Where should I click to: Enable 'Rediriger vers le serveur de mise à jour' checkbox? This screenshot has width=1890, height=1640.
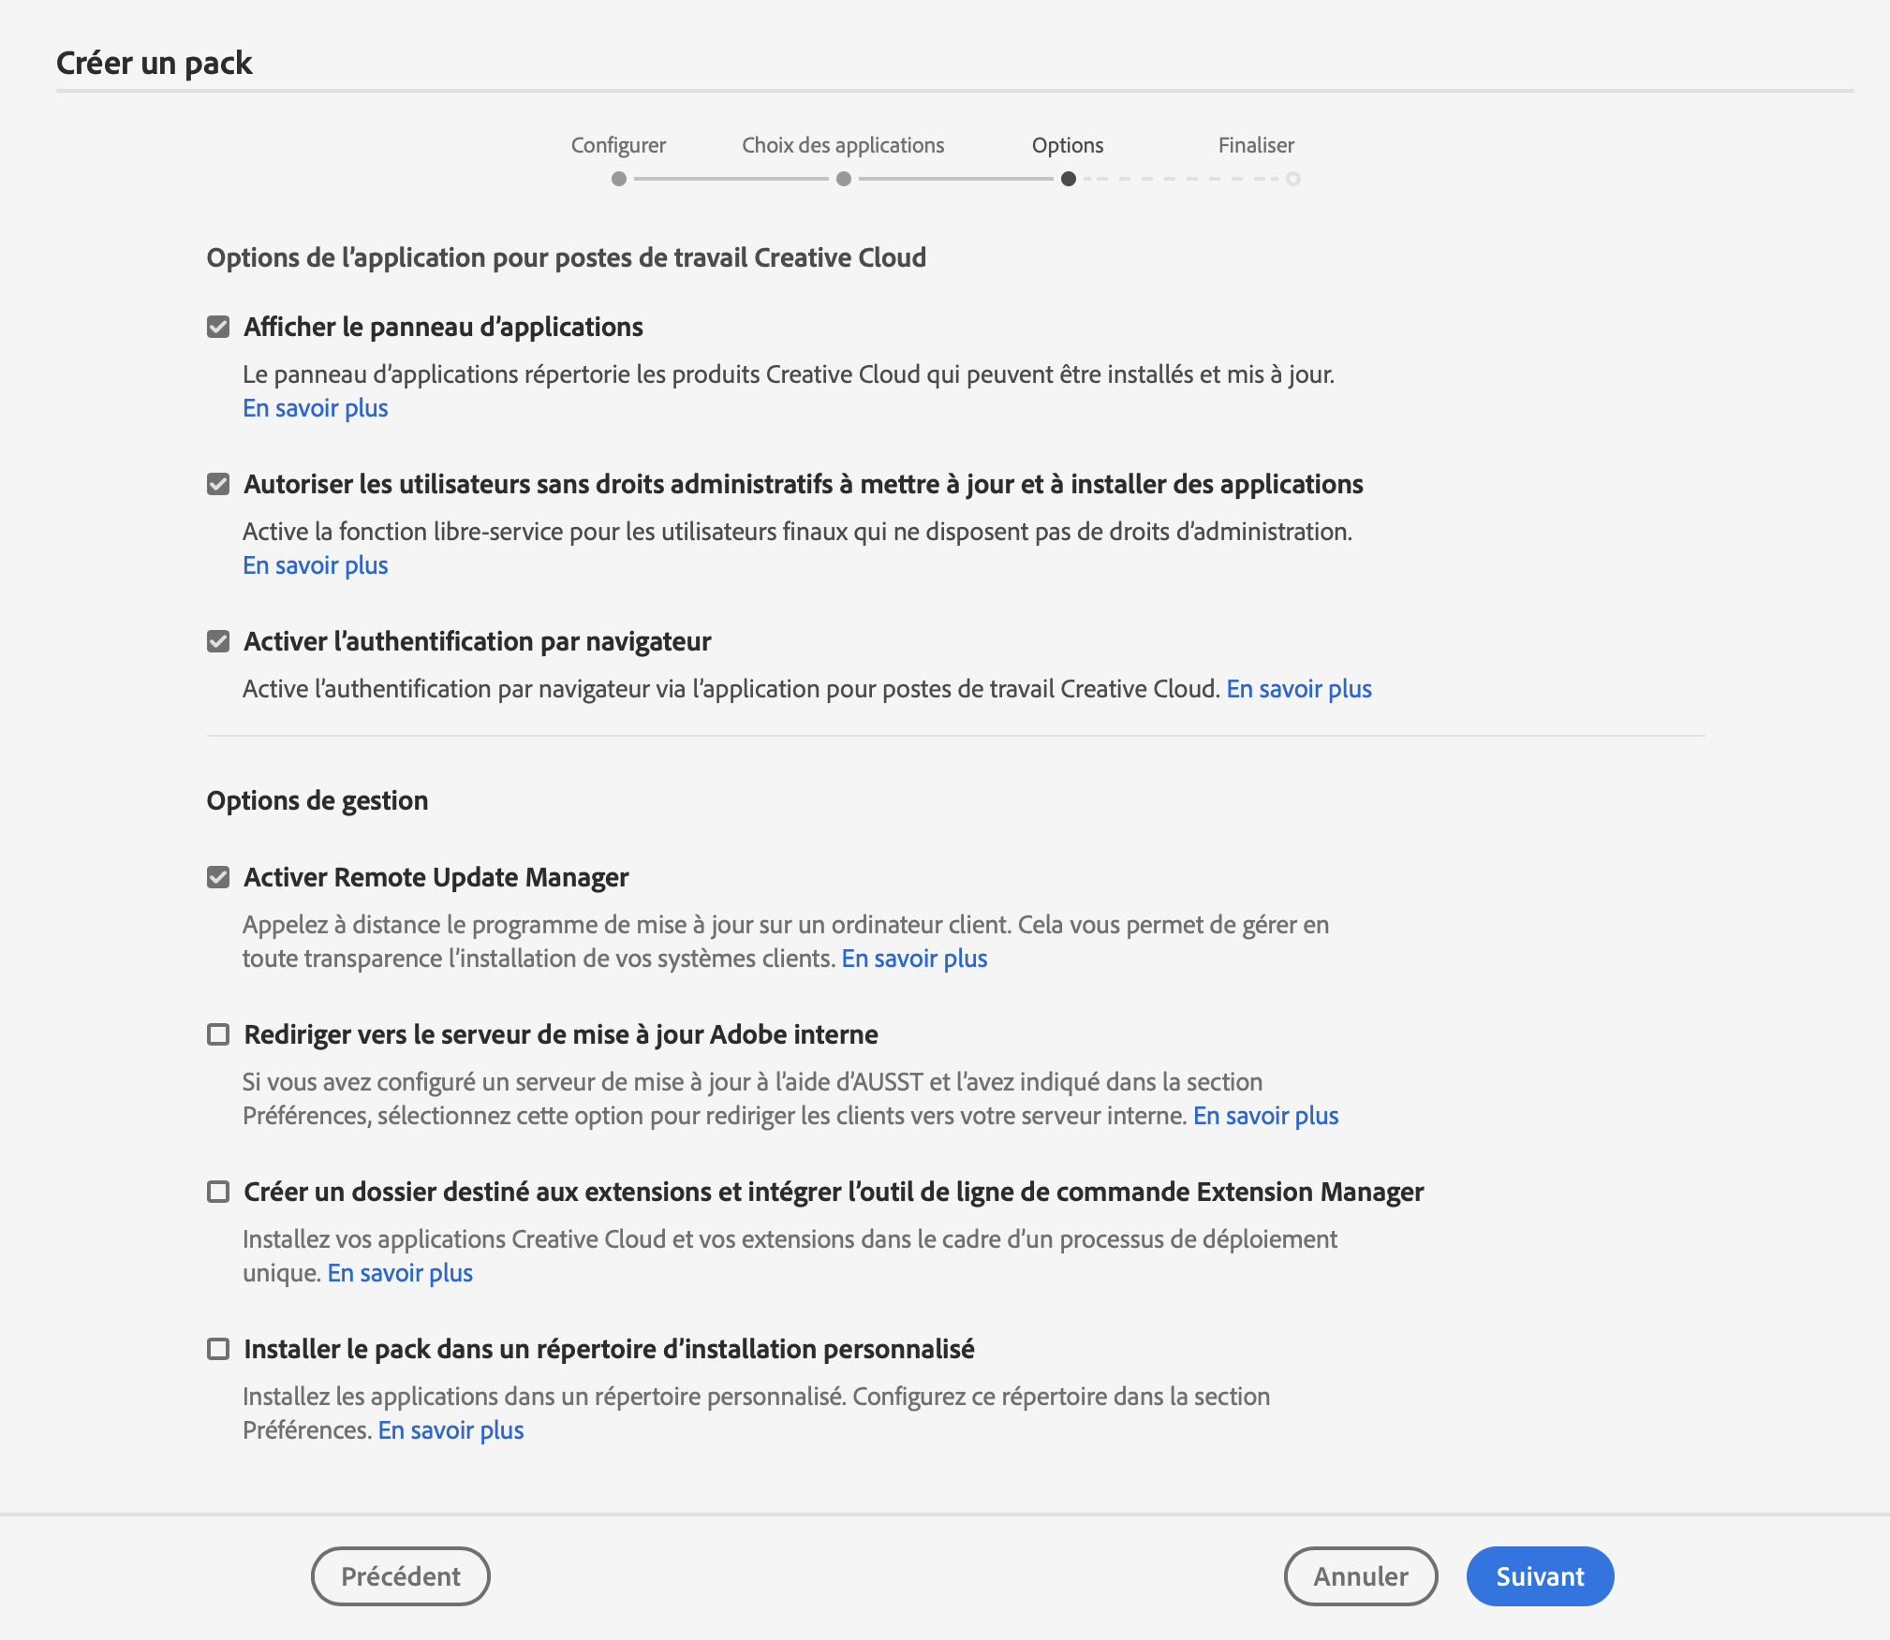(x=218, y=1034)
